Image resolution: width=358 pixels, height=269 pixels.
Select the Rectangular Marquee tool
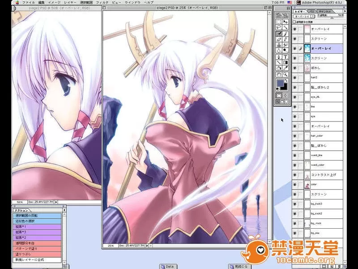[x=279, y=22]
